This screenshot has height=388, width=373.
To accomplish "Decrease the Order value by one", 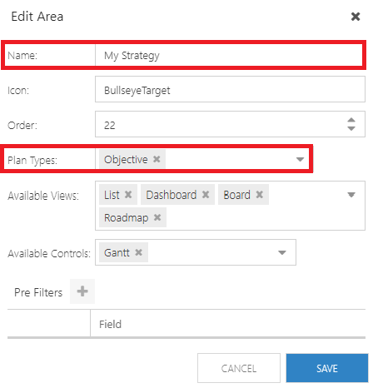I will [351, 128].
